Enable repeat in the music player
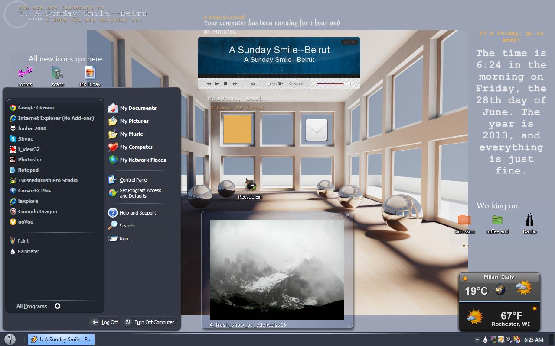The image size is (555, 346). 297,83
